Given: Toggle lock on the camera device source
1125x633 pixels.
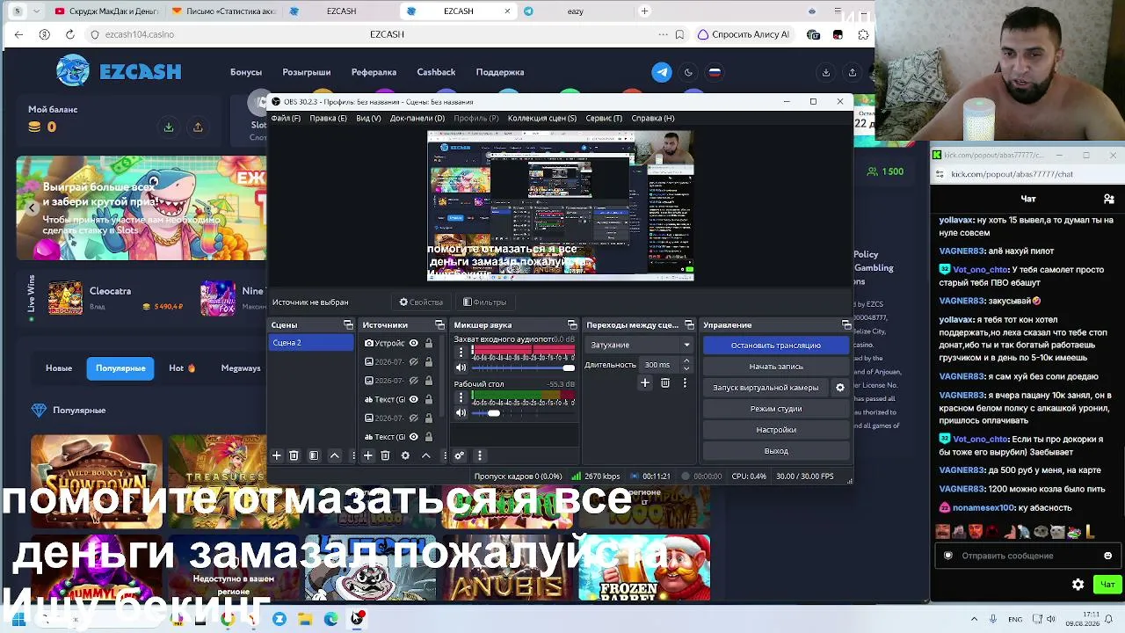Looking at the screenshot, I should (429, 343).
